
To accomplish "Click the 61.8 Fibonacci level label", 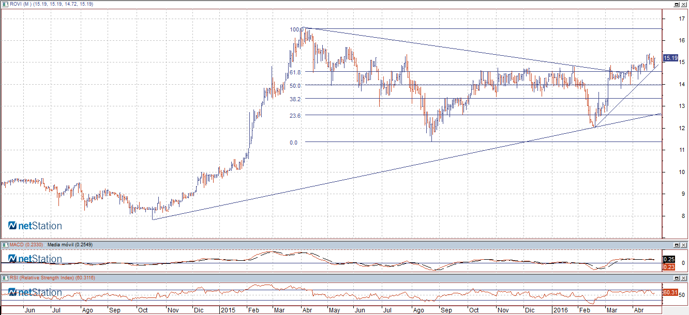I will pos(296,73).
